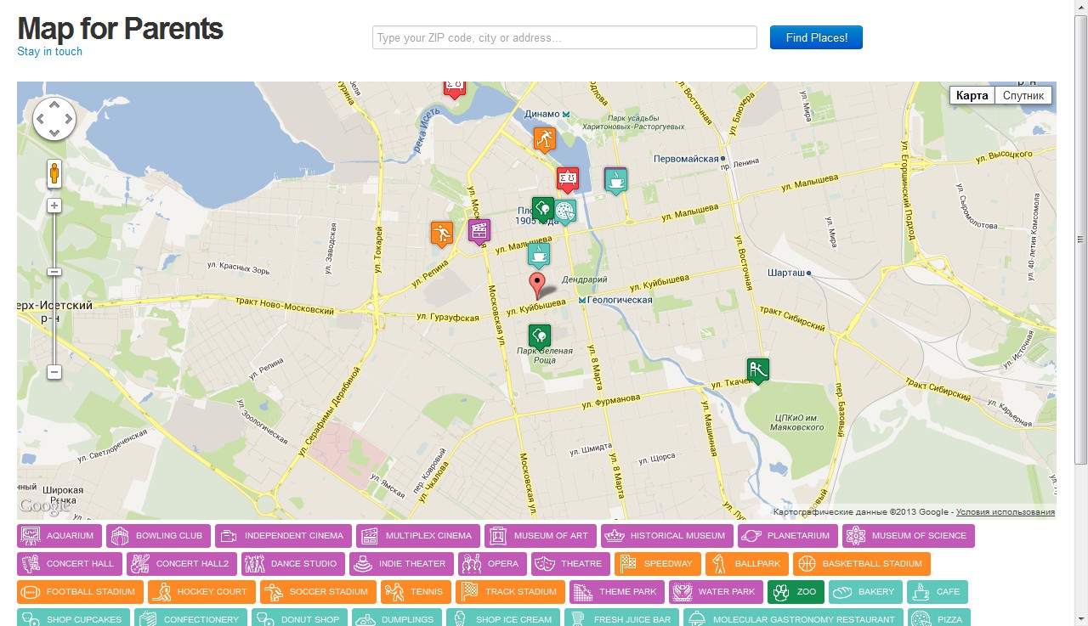Click the Tennis category button
This screenshot has width=1088, height=626.
pos(416,592)
